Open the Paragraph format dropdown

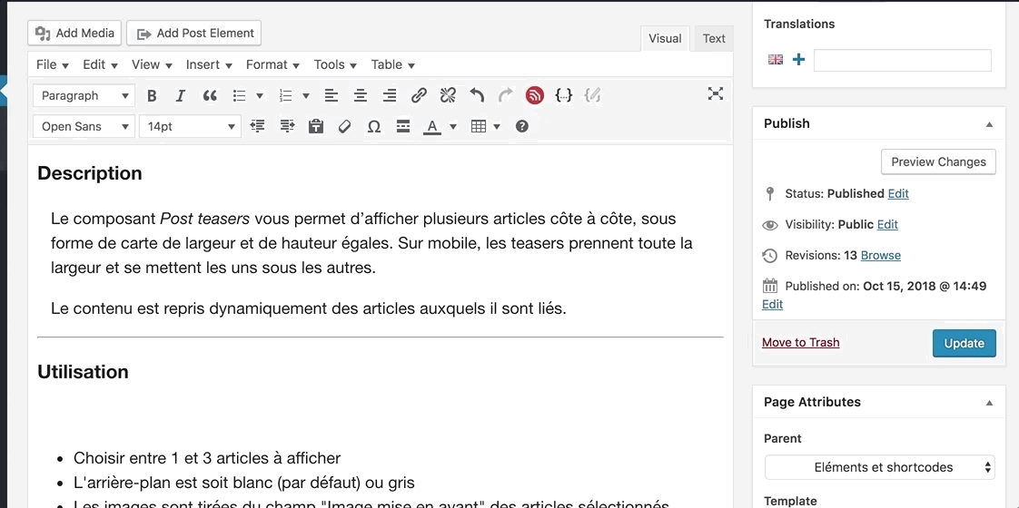pyautogui.click(x=84, y=96)
